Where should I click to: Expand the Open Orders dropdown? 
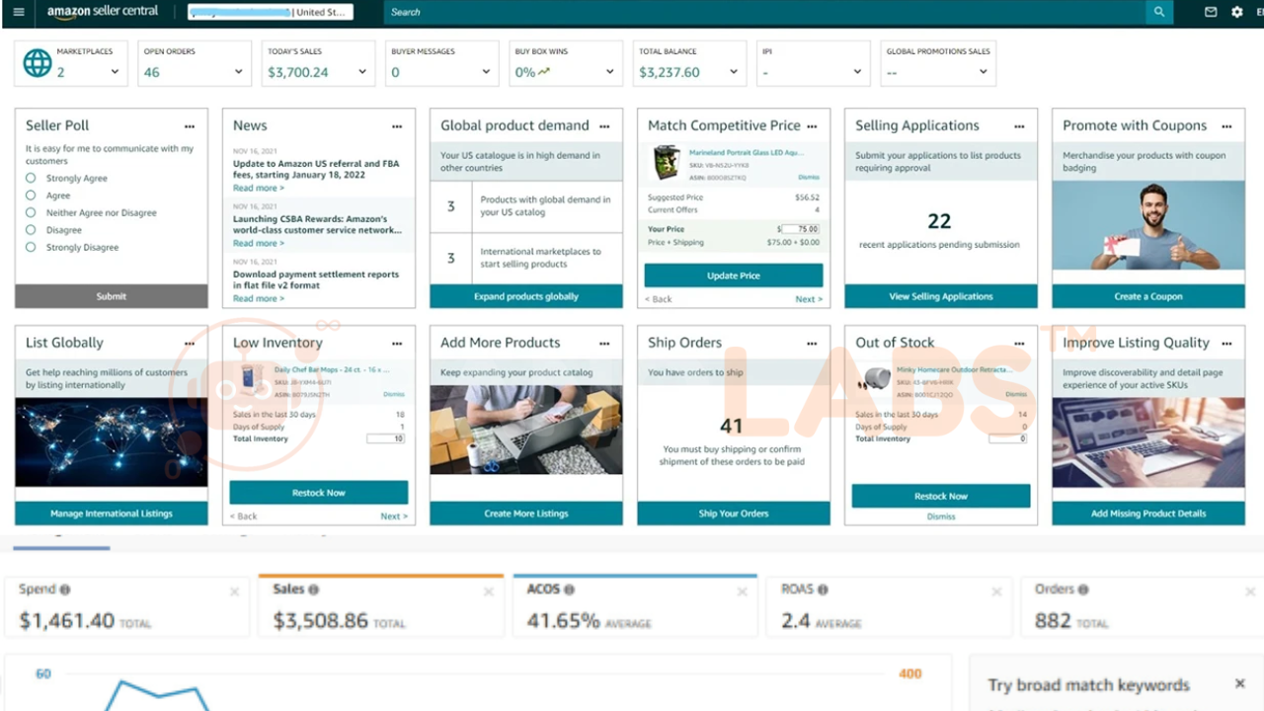[238, 72]
